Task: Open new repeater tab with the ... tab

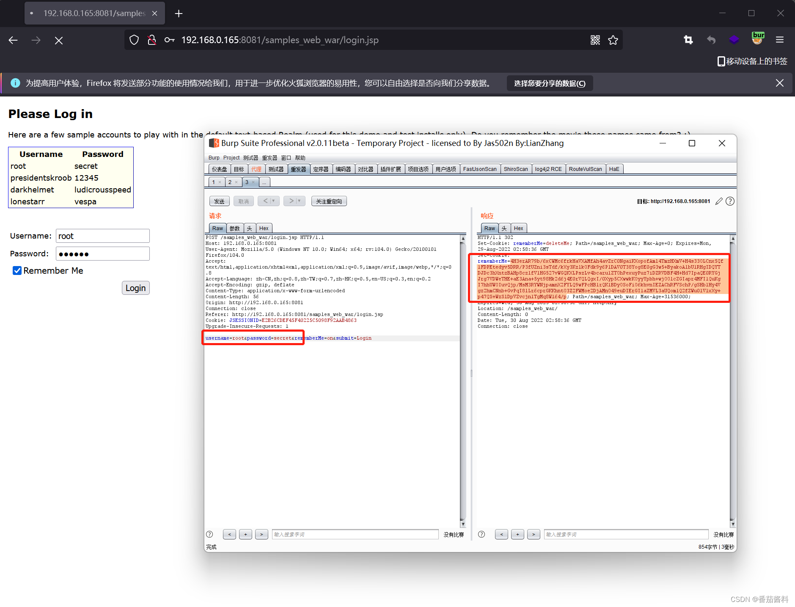Action: click(x=264, y=182)
